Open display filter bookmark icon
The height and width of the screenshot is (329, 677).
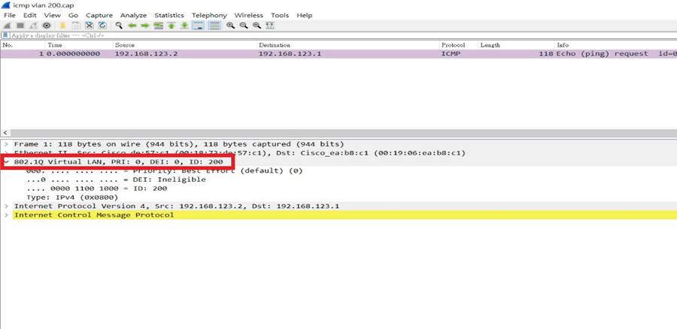pyautogui.click(x=5, y=35)
